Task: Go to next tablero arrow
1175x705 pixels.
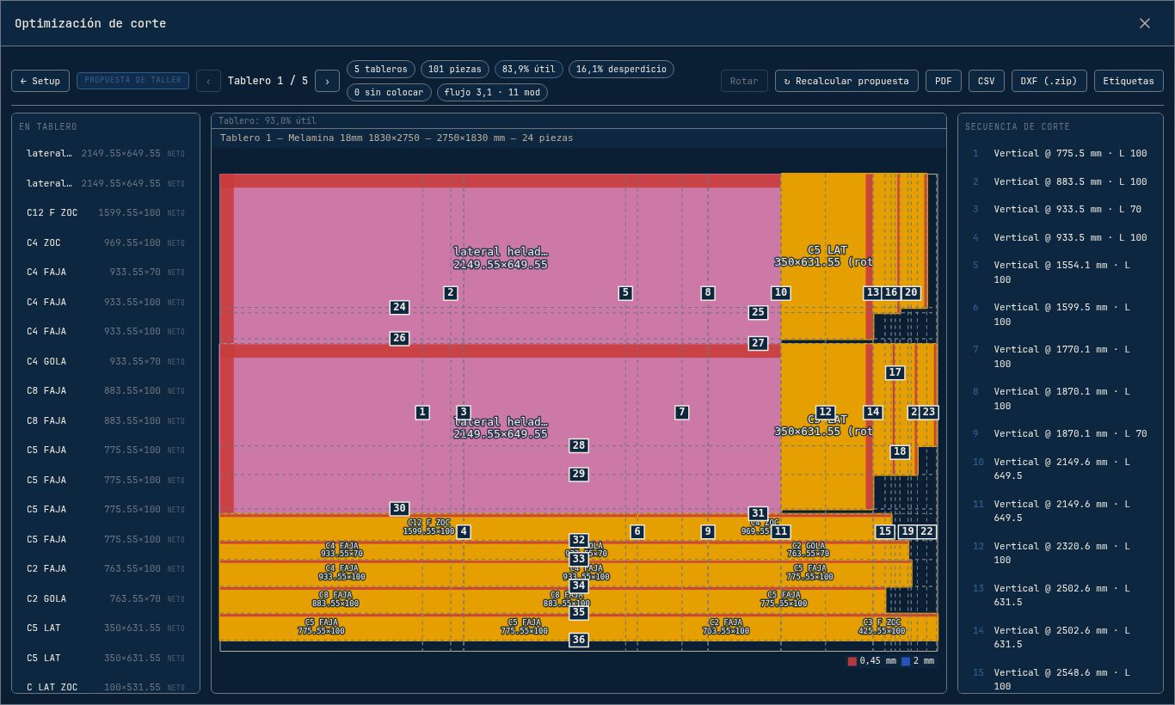Action: 327,81
